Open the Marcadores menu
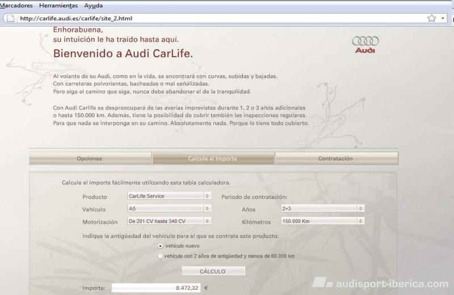 pos(16,6)
